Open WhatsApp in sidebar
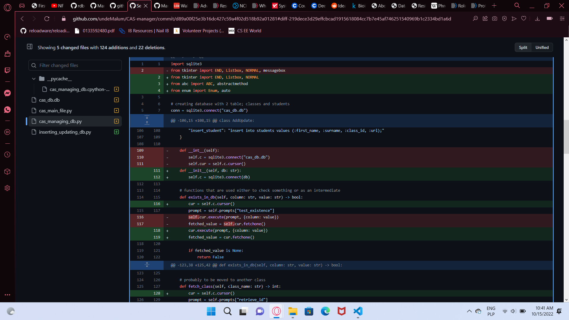This screenshot has width=569, height=320. click(x=7, y=110)
